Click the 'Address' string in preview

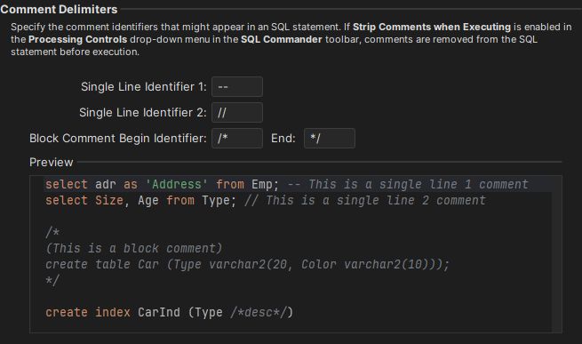[176, 184]
